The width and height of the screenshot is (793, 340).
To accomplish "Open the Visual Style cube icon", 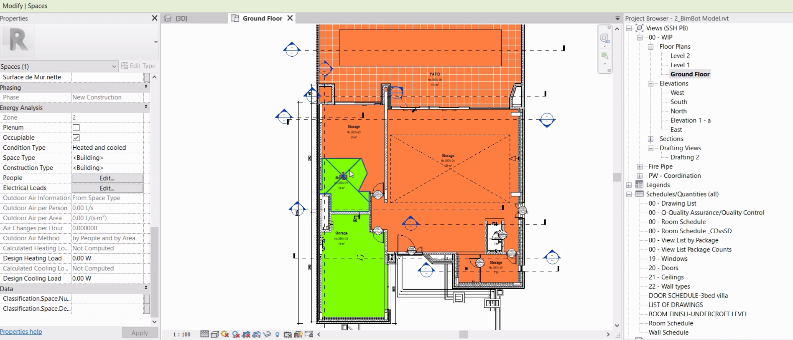I will click(x=215, y=334).
